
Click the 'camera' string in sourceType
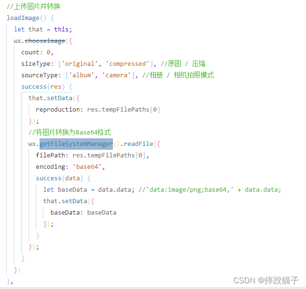coord(116,75)
